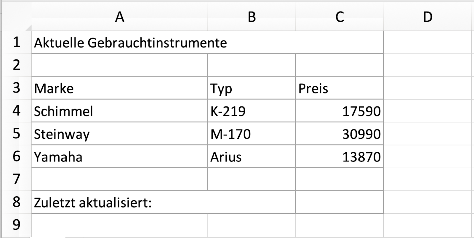
Task: Click the price cell showing 30990
Action: tap(340, 134)
